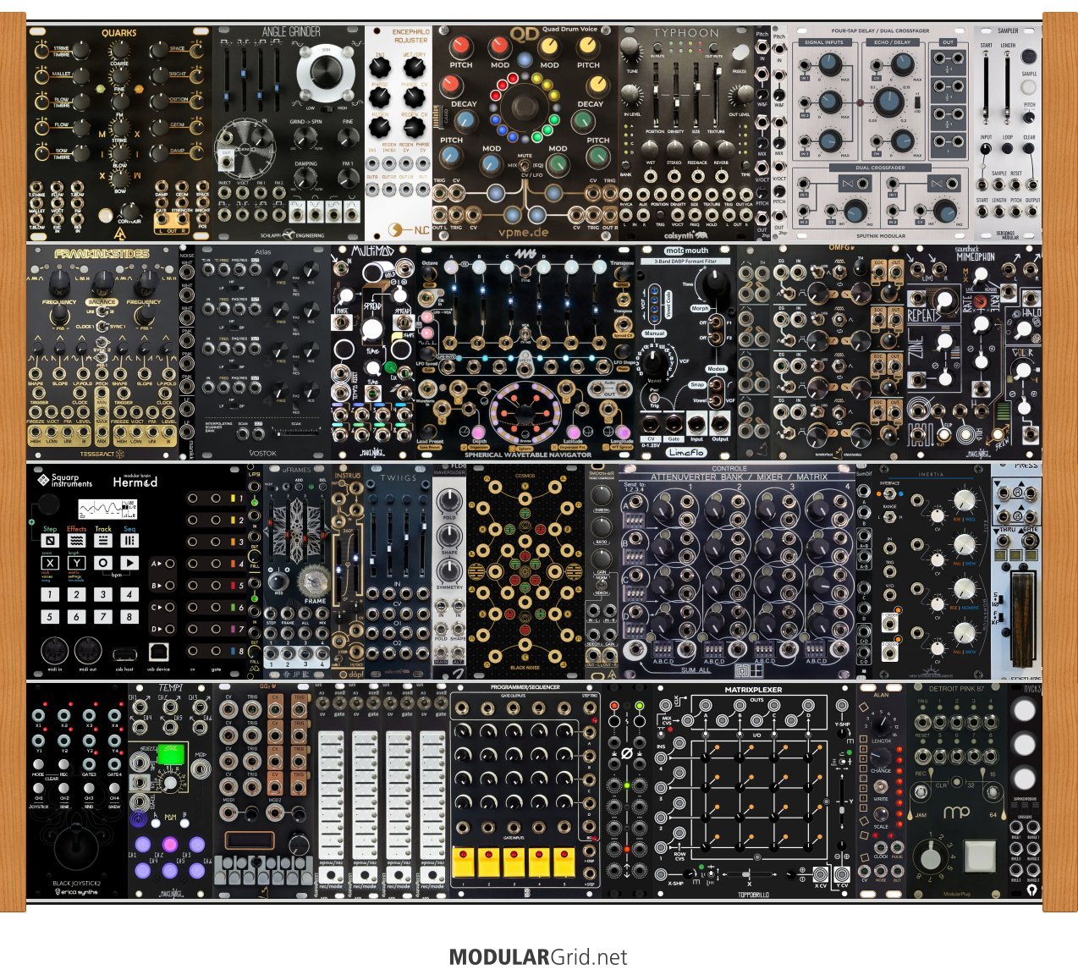The height and width of the screenshot is (975, 1078).
Task: Click the purple spiral icon on Tempi
Action: click(x=139, y=819)
